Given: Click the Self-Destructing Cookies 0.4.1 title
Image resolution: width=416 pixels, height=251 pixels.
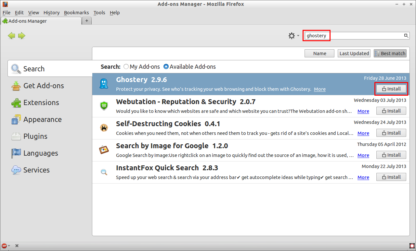Looking at the screenshot, I should 168,124.
